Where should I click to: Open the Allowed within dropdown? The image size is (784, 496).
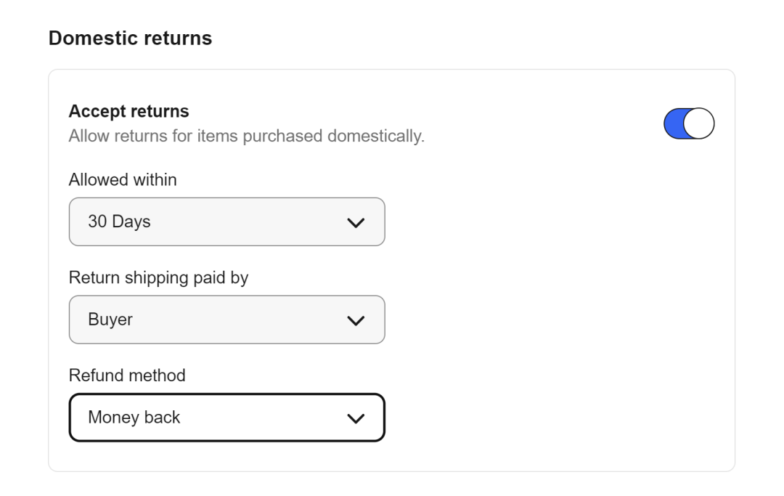pos(226,221)
